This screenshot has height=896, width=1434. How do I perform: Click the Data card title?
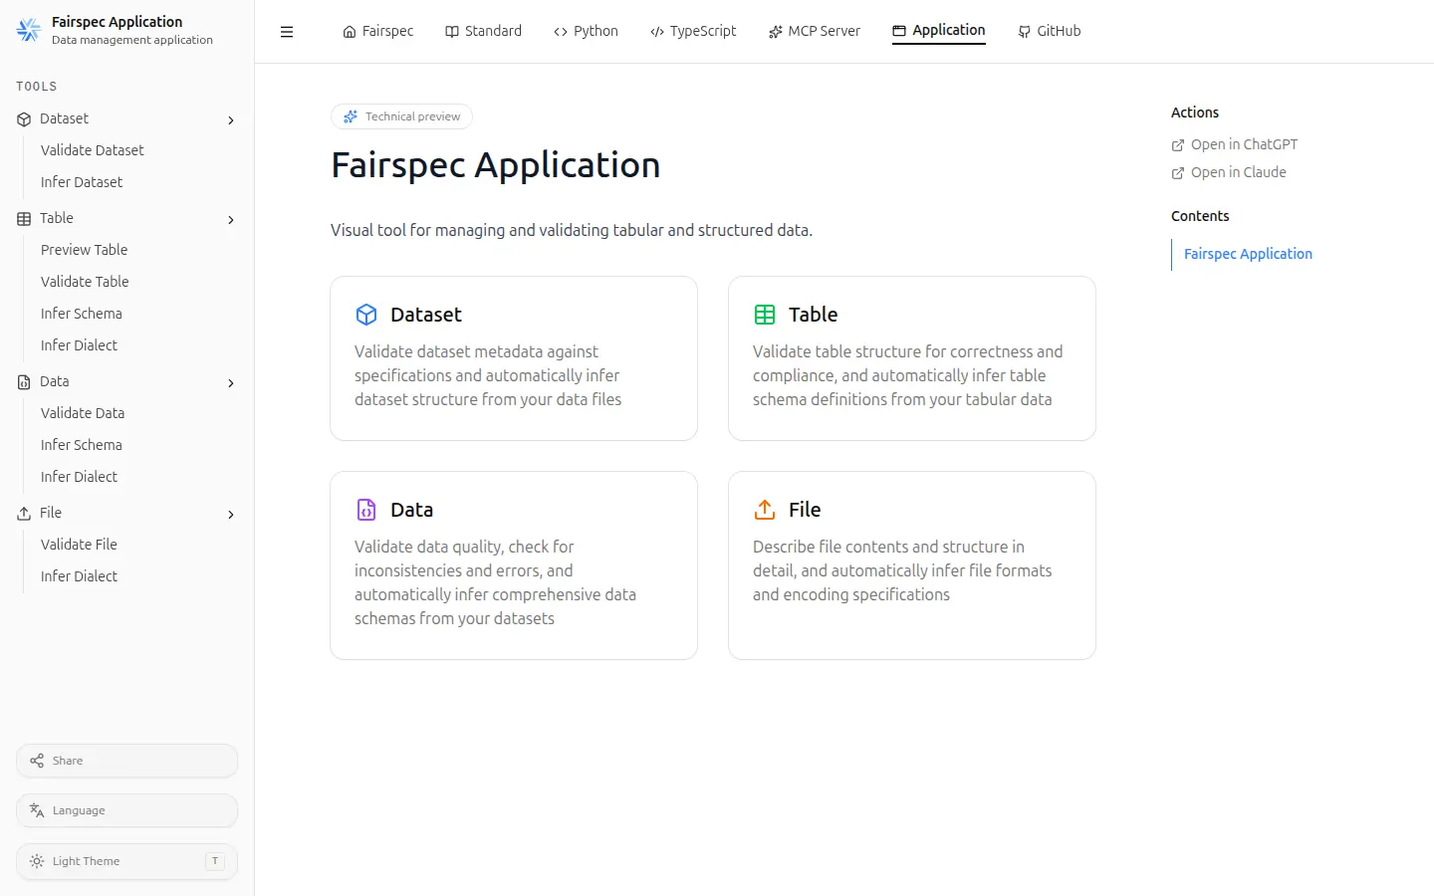tap(412, 510)
